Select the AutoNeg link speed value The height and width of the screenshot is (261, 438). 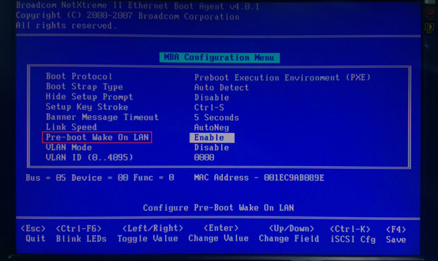(x=211, y=127)
